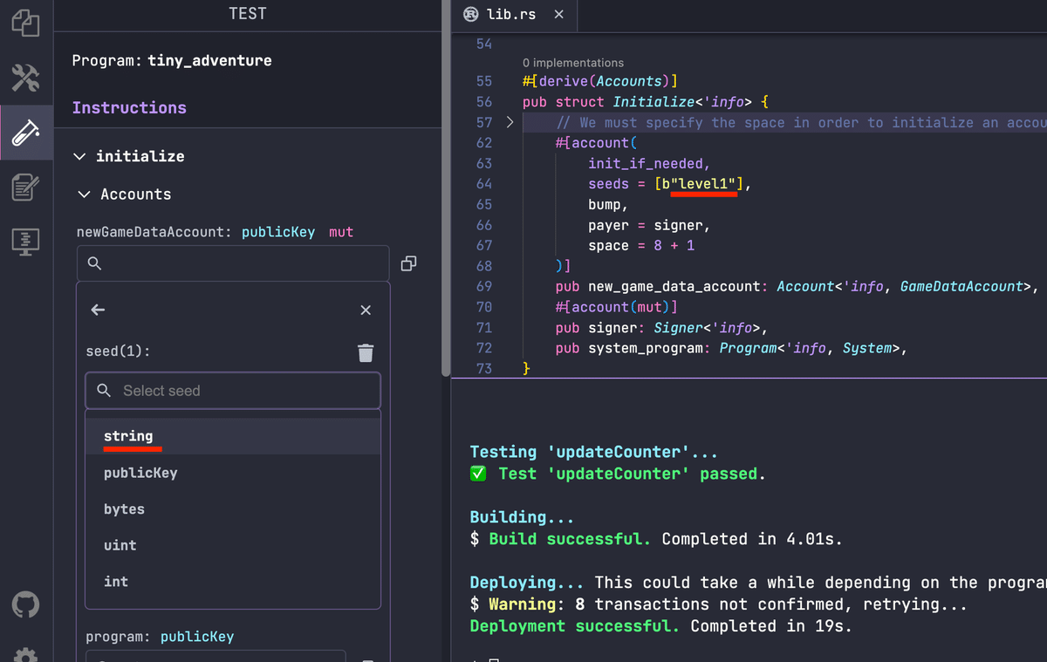The image size is (1047, 662).
Task: Click the pub signer: Signer line
Action: pos(660,328)
